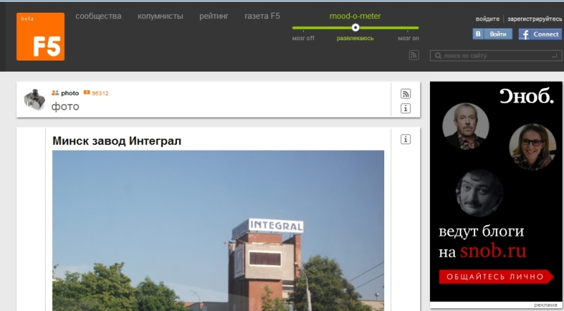Click the bearded man portrait in ad
The height and width of the screenshot is (311, 564).
pyautogui.click(x=465, y=126)
